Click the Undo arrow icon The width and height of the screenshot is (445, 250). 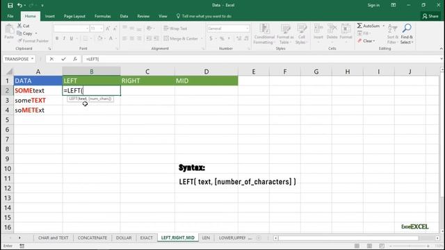coord(19,6)
